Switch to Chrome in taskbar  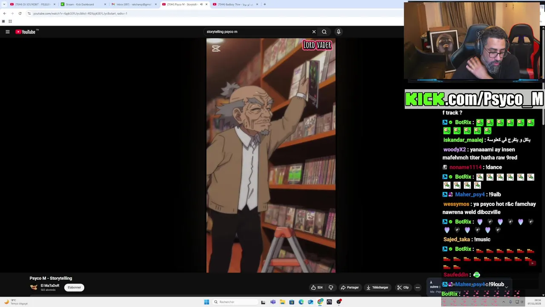click(320, 302)
